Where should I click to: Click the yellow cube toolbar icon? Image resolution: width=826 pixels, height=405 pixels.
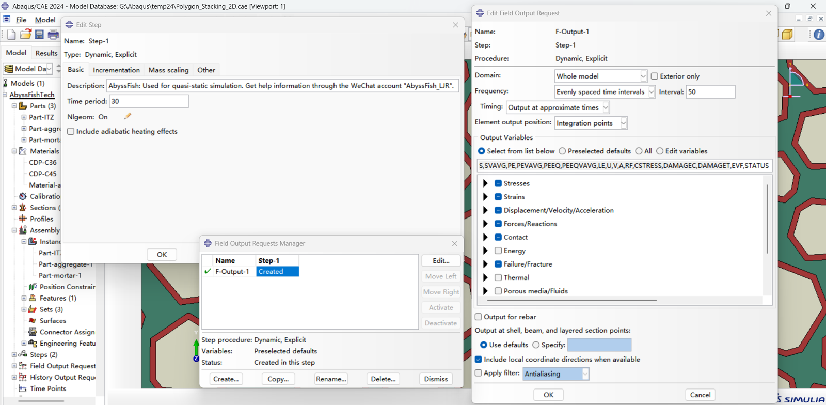(787, 35)
